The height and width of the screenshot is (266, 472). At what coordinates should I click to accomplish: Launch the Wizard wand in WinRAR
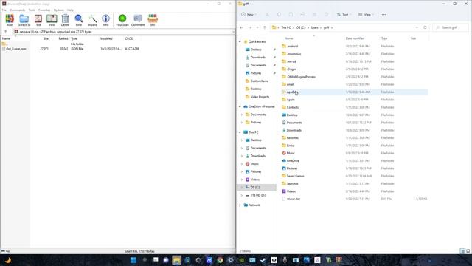[x=92, y=20]
